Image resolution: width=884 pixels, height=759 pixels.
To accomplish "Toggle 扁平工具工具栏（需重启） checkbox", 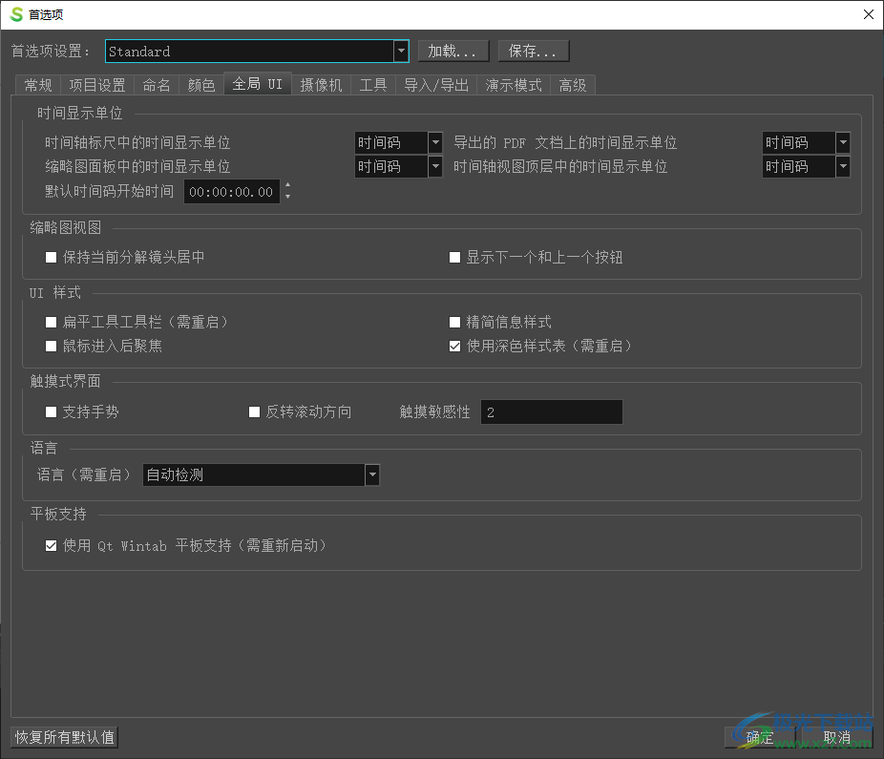I will coord(52,322).
